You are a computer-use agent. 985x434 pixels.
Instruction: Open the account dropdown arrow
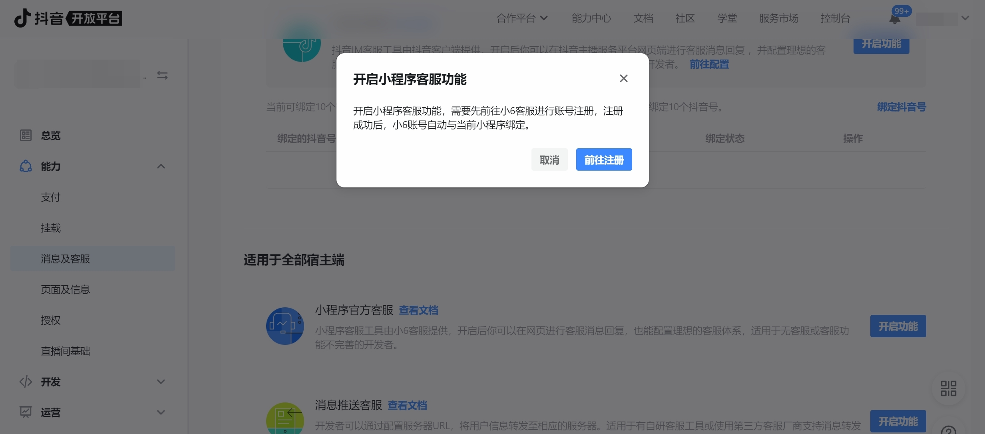(965, 18)
